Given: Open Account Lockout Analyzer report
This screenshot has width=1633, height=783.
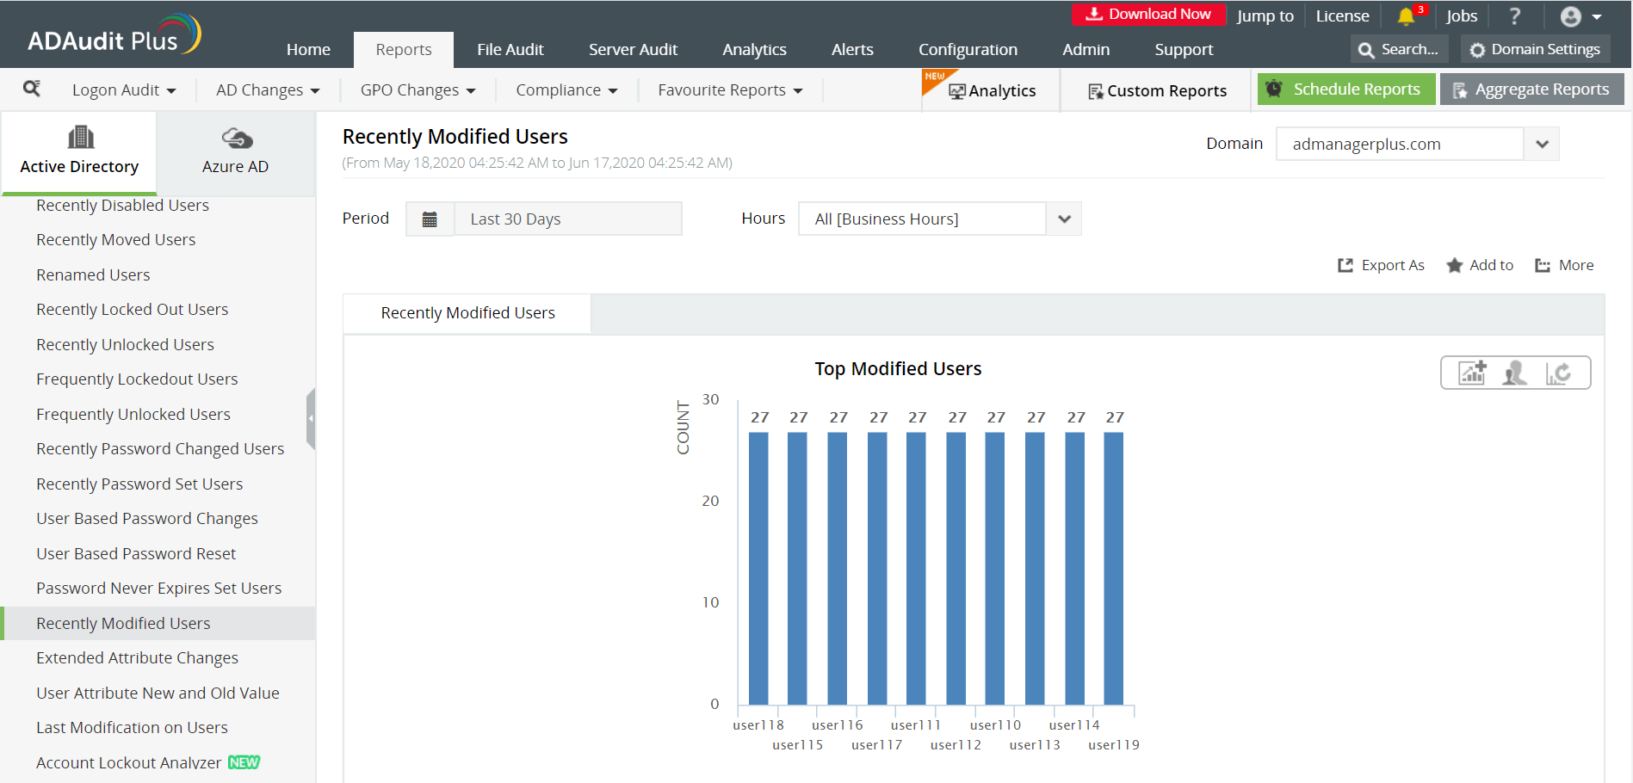Looking at the screenshot, I should point(129,763).
